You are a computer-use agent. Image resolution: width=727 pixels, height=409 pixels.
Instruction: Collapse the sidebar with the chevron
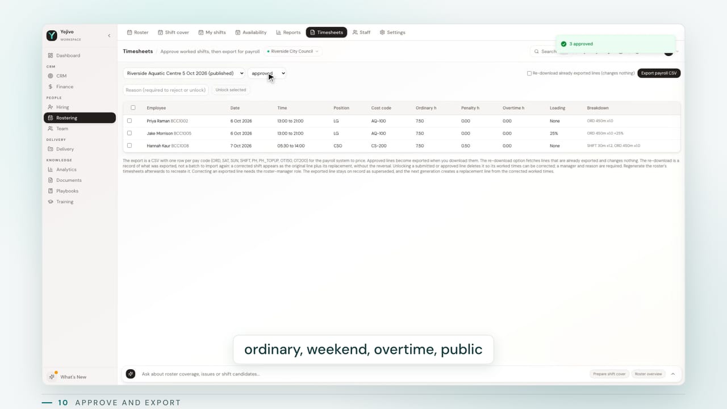[109, 36]
